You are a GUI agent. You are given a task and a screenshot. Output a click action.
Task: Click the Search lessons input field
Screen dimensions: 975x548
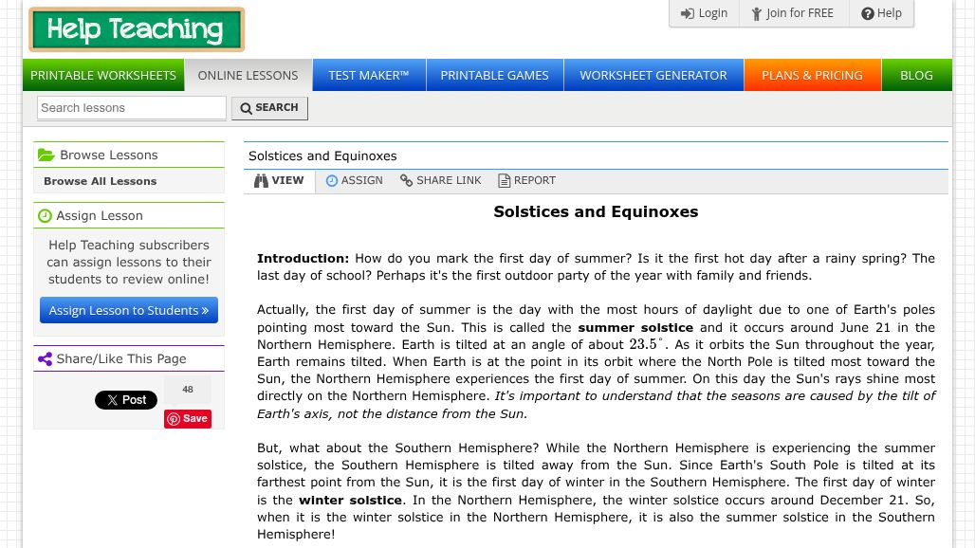(x=131, y=107)
